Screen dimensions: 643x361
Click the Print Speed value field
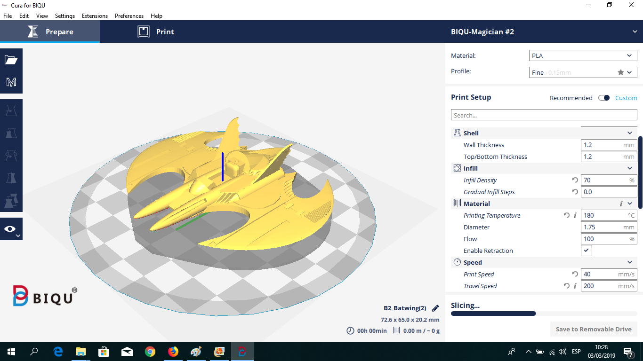[x=609, y=274]
